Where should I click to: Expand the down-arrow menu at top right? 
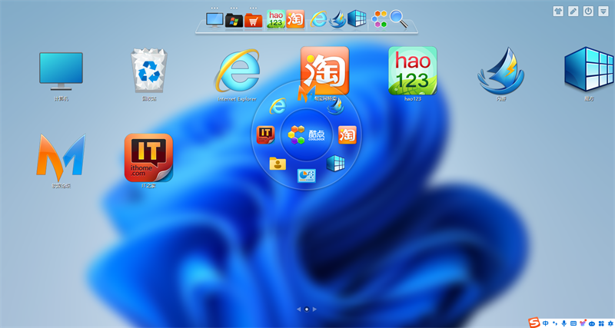[602, 11]
